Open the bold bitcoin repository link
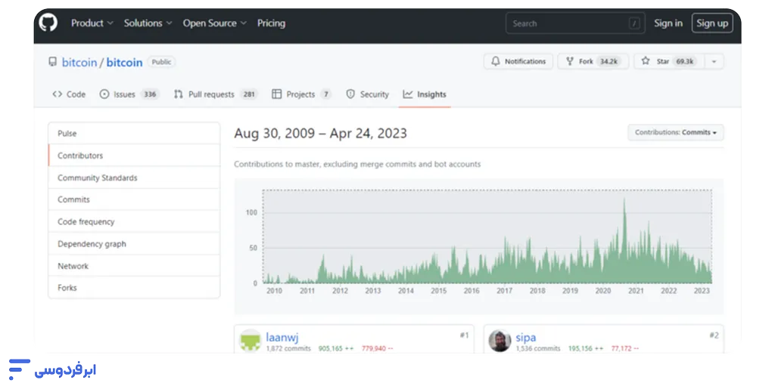The height and width of the screenshot is (389, 775). point(124,63)
